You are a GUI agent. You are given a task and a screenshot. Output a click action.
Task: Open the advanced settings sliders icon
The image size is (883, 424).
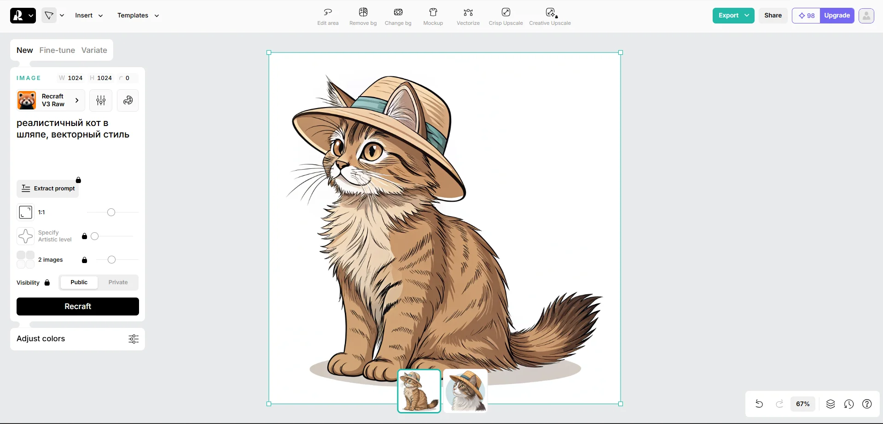tap(101, 100)
